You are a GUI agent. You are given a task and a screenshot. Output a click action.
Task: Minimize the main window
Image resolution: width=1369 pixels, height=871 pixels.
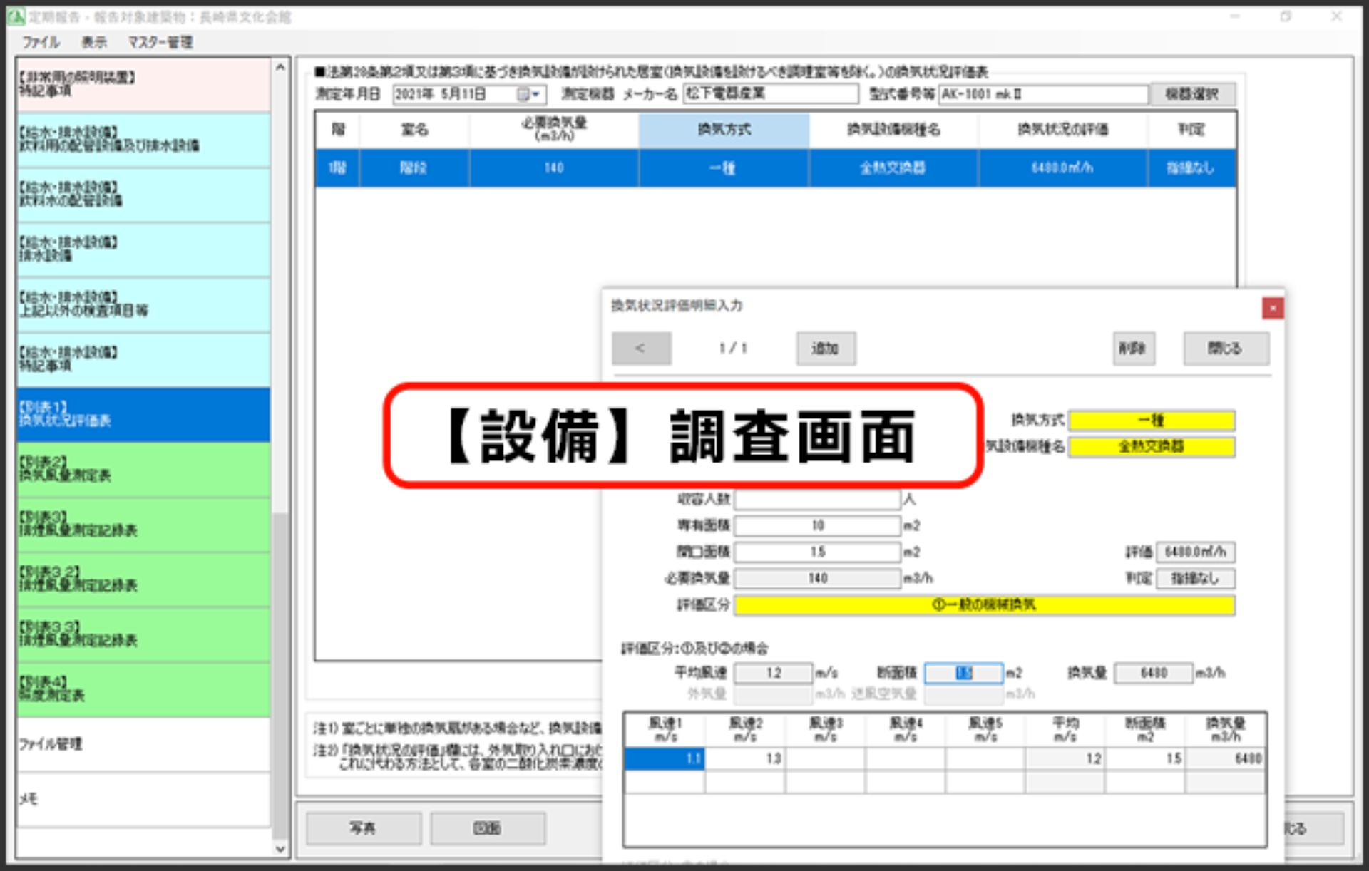pos(1235,16)
